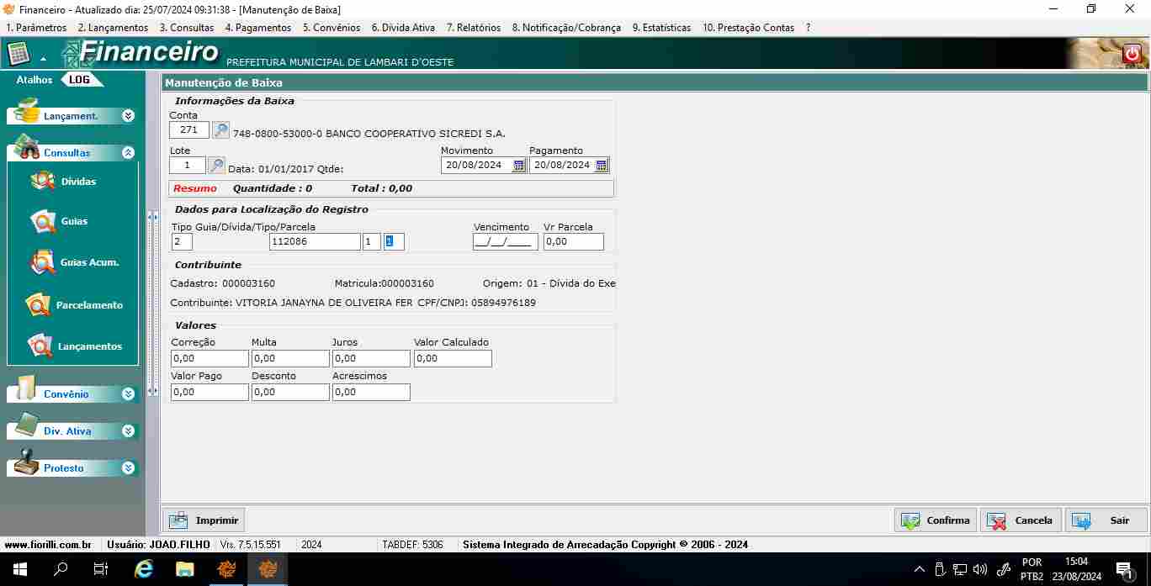The height and width of the screenshot is (586, 1151).
Task: Open calculator icon in the header
Action: pyautogui.click(x=18, y=54)
